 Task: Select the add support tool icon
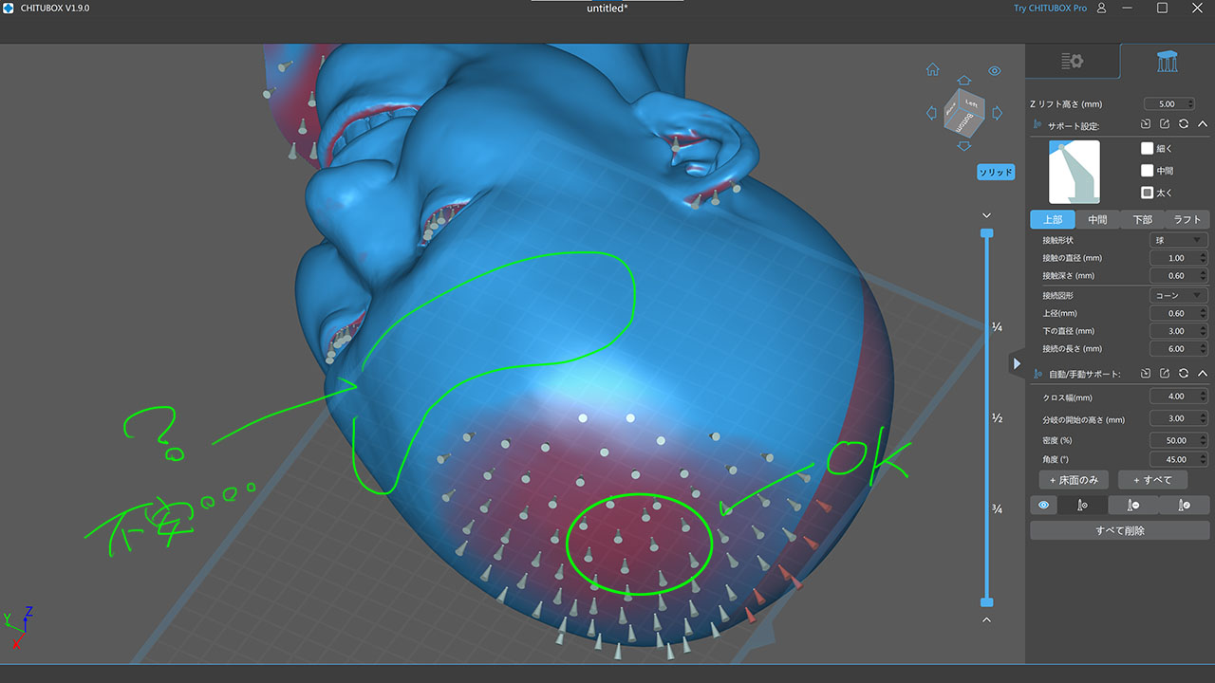point(1082,506)
